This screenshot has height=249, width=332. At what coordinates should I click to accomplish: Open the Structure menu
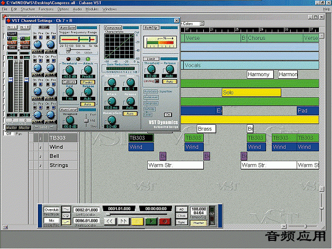click(x=28, y=9)
